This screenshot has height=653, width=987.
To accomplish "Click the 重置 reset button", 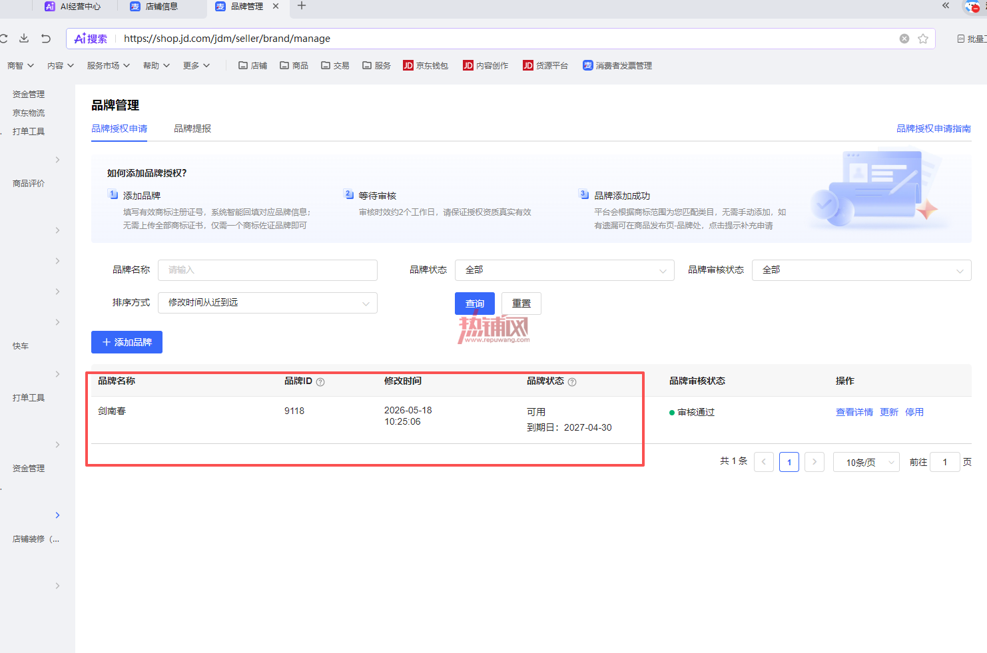I will [521, 304].
